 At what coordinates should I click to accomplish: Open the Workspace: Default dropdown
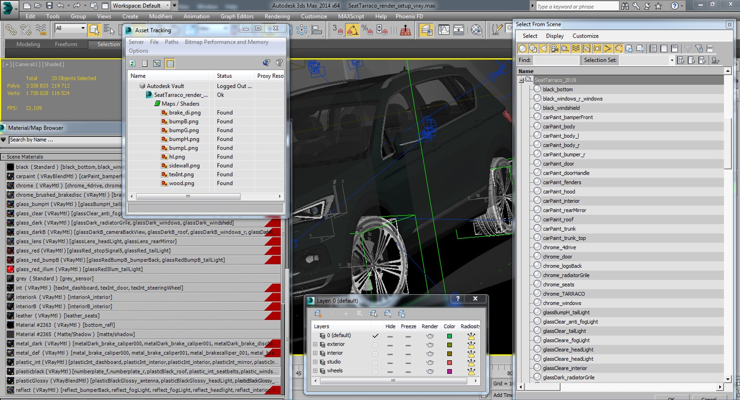pyautogui.click(x=141, y=6)
